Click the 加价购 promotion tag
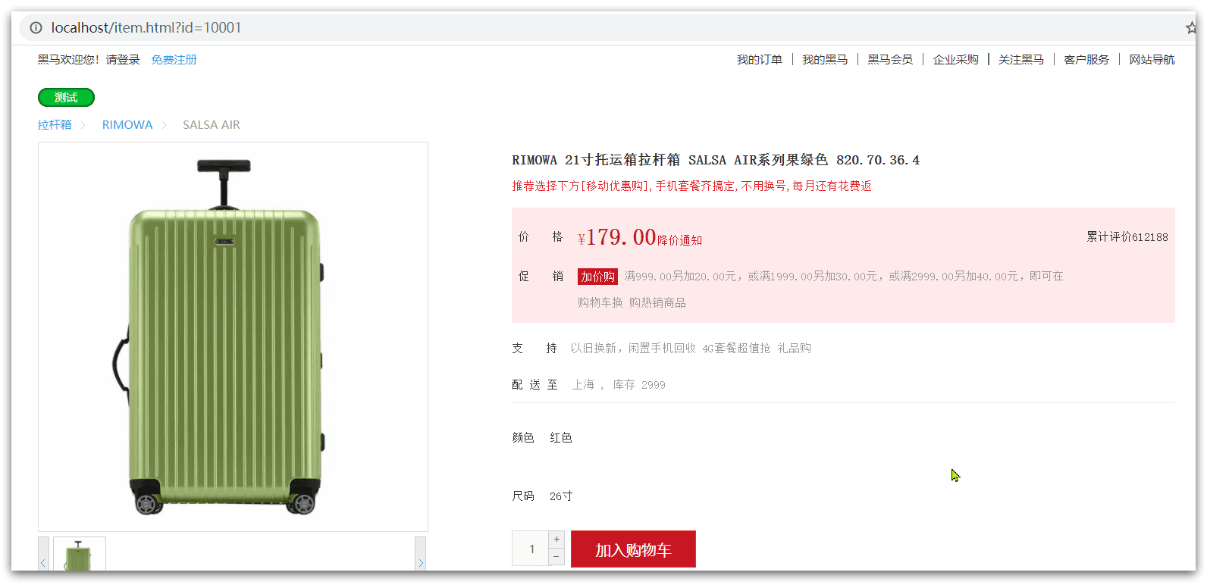The height and width of the screenshot is (585, 1207). [597, 277]
